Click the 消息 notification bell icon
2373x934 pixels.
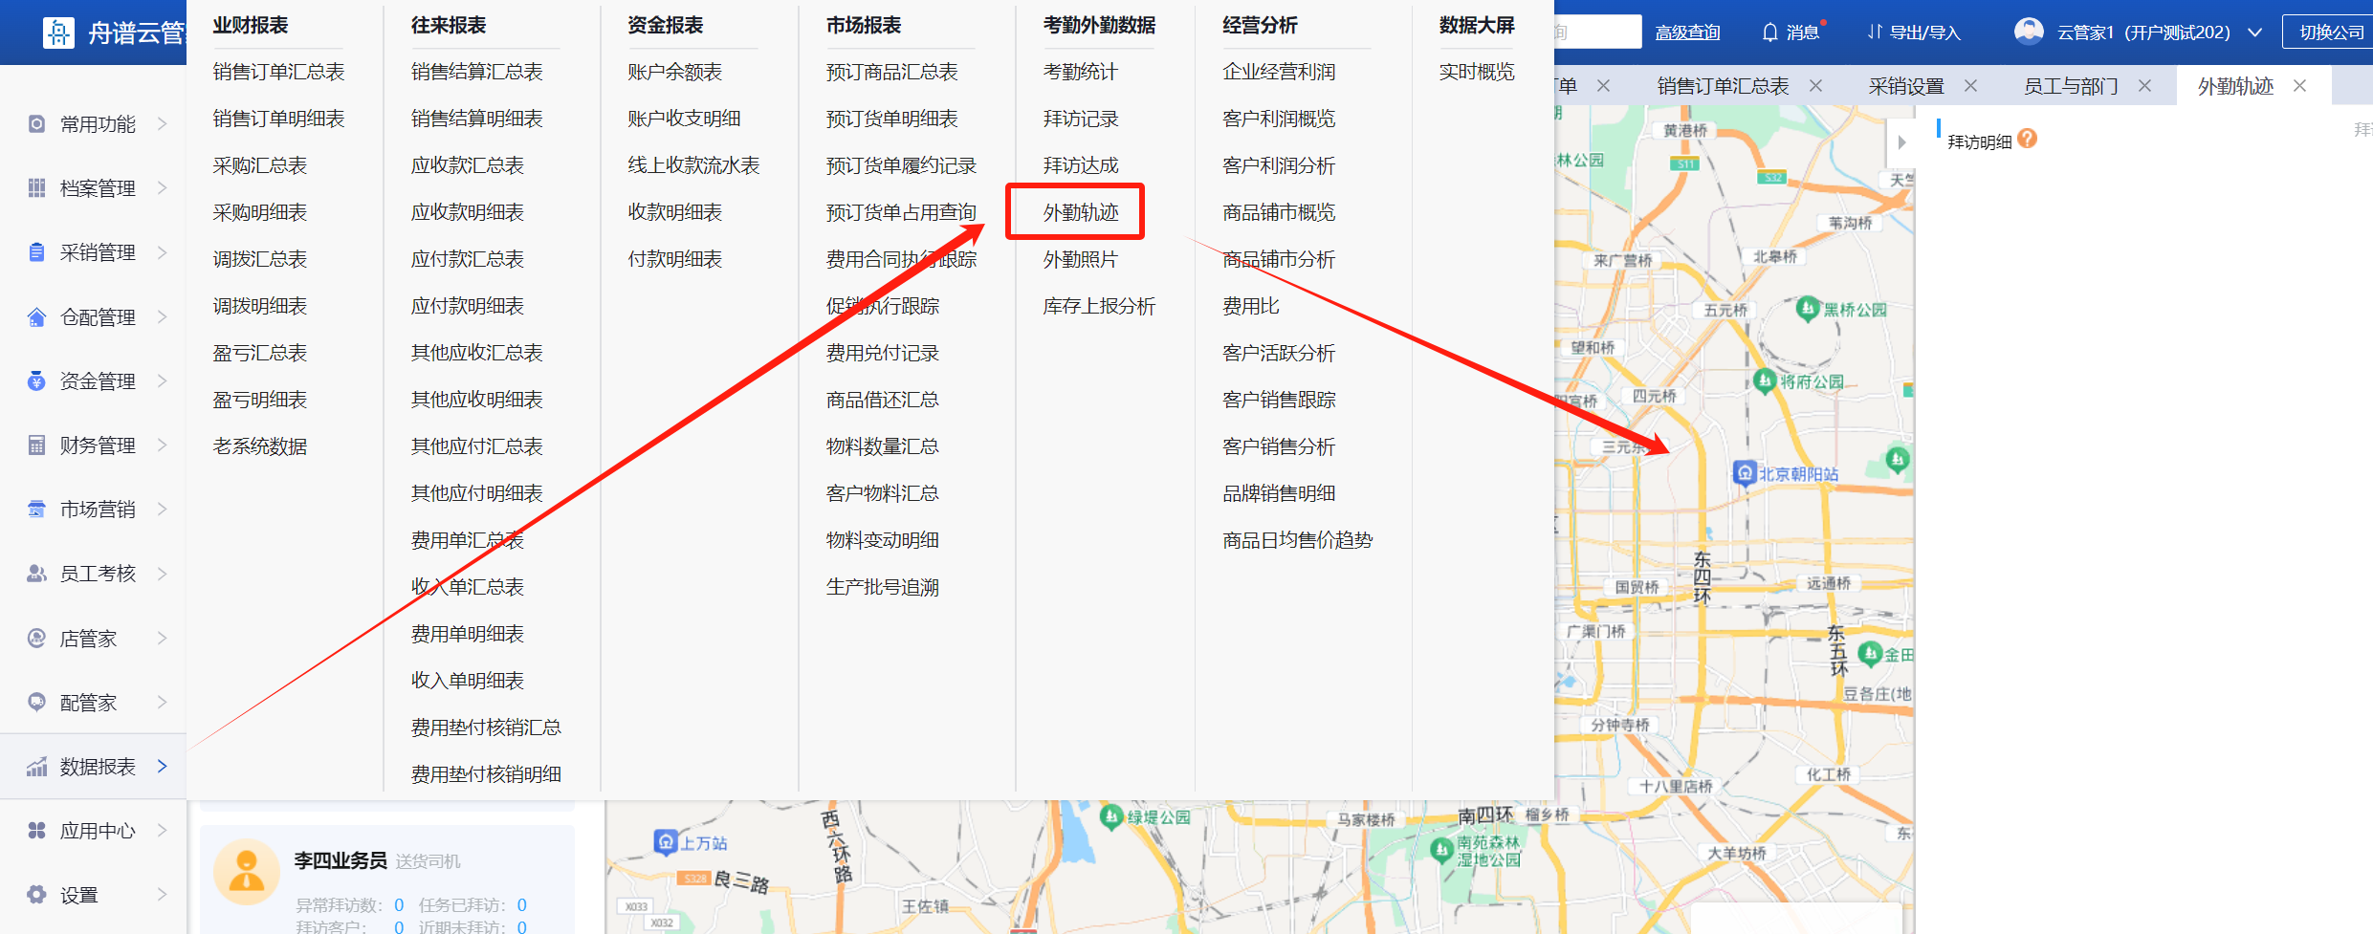(1769, 33)
